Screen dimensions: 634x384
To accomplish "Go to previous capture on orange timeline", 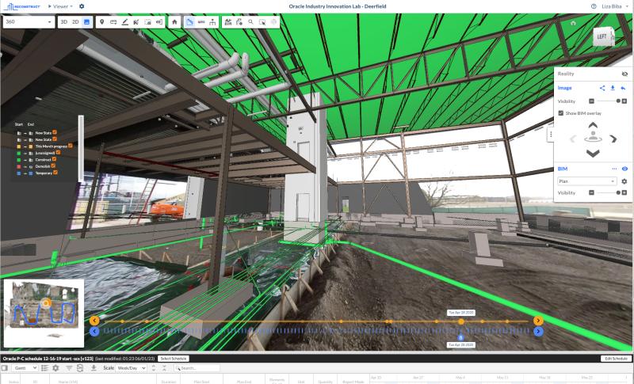I will [94, 321].
